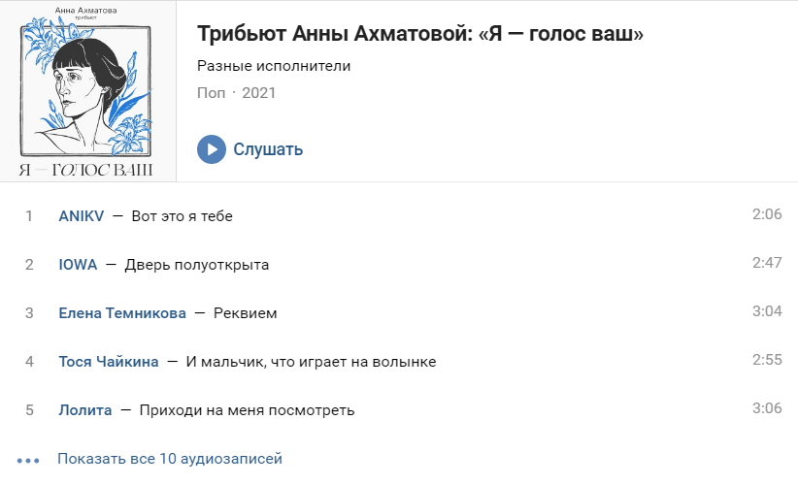
Task: Open the Anna Akhmatova album cover
Action: (88, 90)
